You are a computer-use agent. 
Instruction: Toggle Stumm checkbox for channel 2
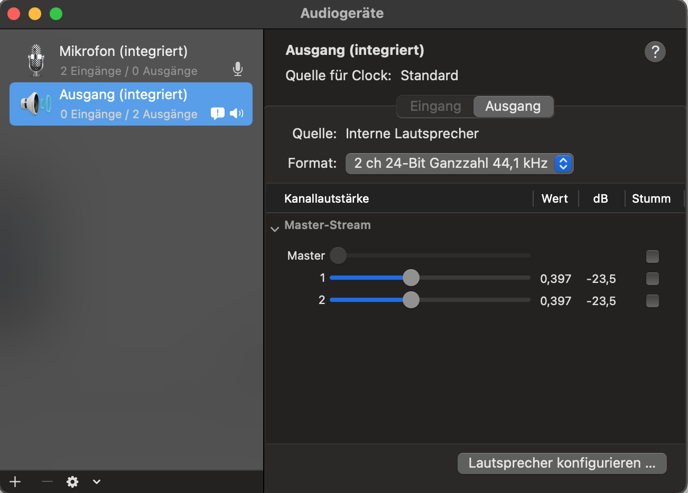[x=653, y=301]
